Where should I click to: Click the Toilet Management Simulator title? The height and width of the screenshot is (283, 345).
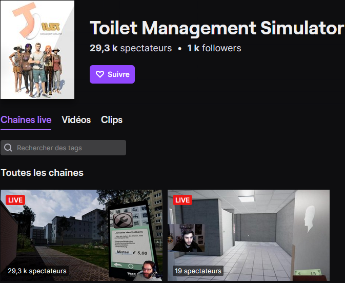tap(217, 28)
